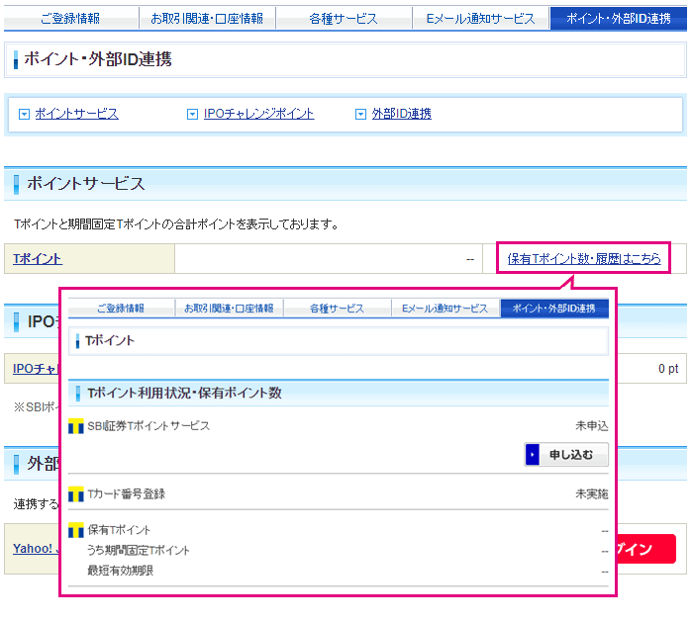Open the Tポイント link in the table

click(x=38, y=259)
